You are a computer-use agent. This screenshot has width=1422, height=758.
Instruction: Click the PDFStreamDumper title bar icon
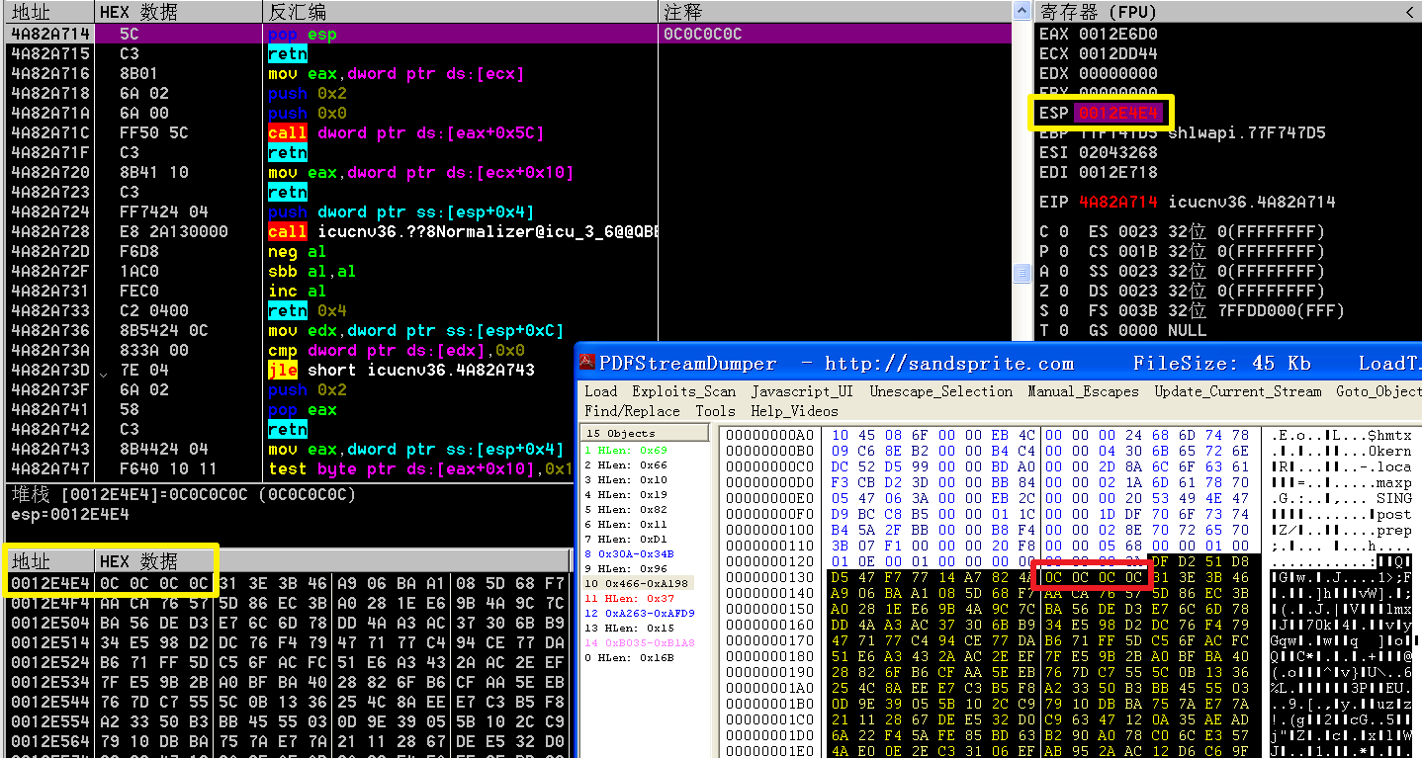pos(586,363)
